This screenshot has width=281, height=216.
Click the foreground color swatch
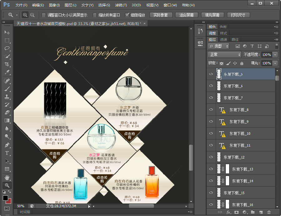(5, 198)
